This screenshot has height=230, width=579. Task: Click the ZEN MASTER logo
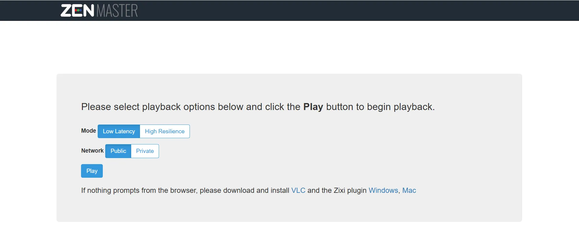pyautogui.click(x=99, y=11)
